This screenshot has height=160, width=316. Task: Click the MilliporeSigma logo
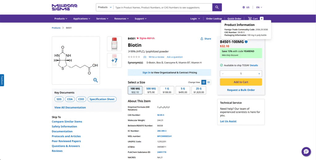pyautogui.click(x=64, y=7)
